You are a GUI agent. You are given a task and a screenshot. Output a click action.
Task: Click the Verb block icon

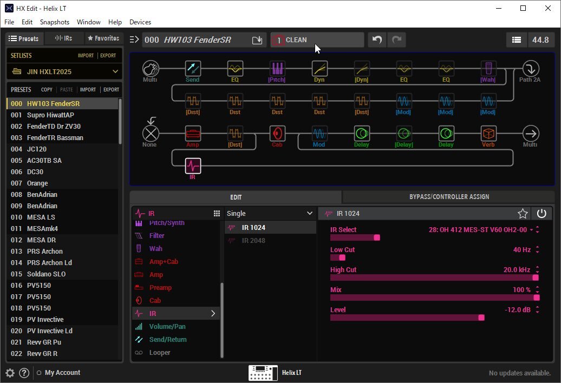point(488,134)
